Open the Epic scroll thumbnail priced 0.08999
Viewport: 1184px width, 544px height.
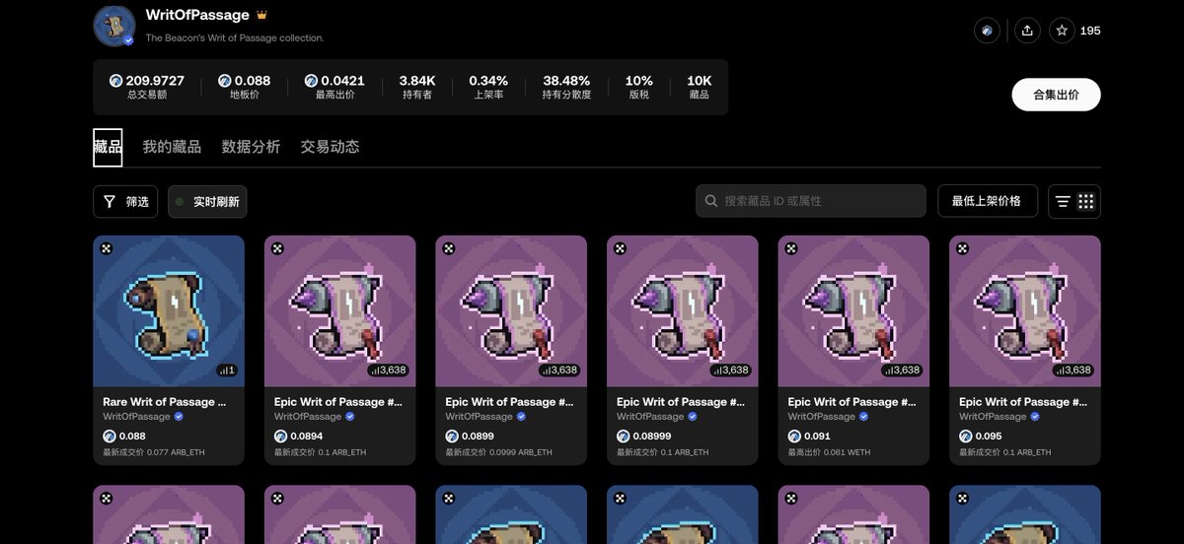click(x=683, y=311)
